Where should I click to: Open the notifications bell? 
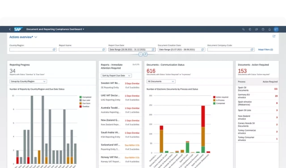tap(269, 29)
